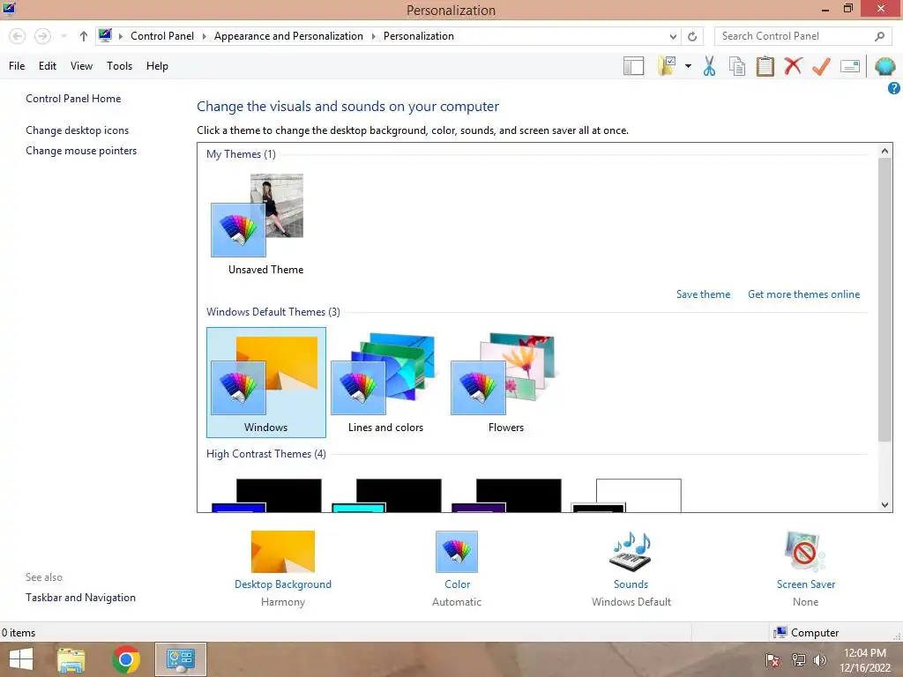Click the Copy toolbar icon

tap(737, 66)
